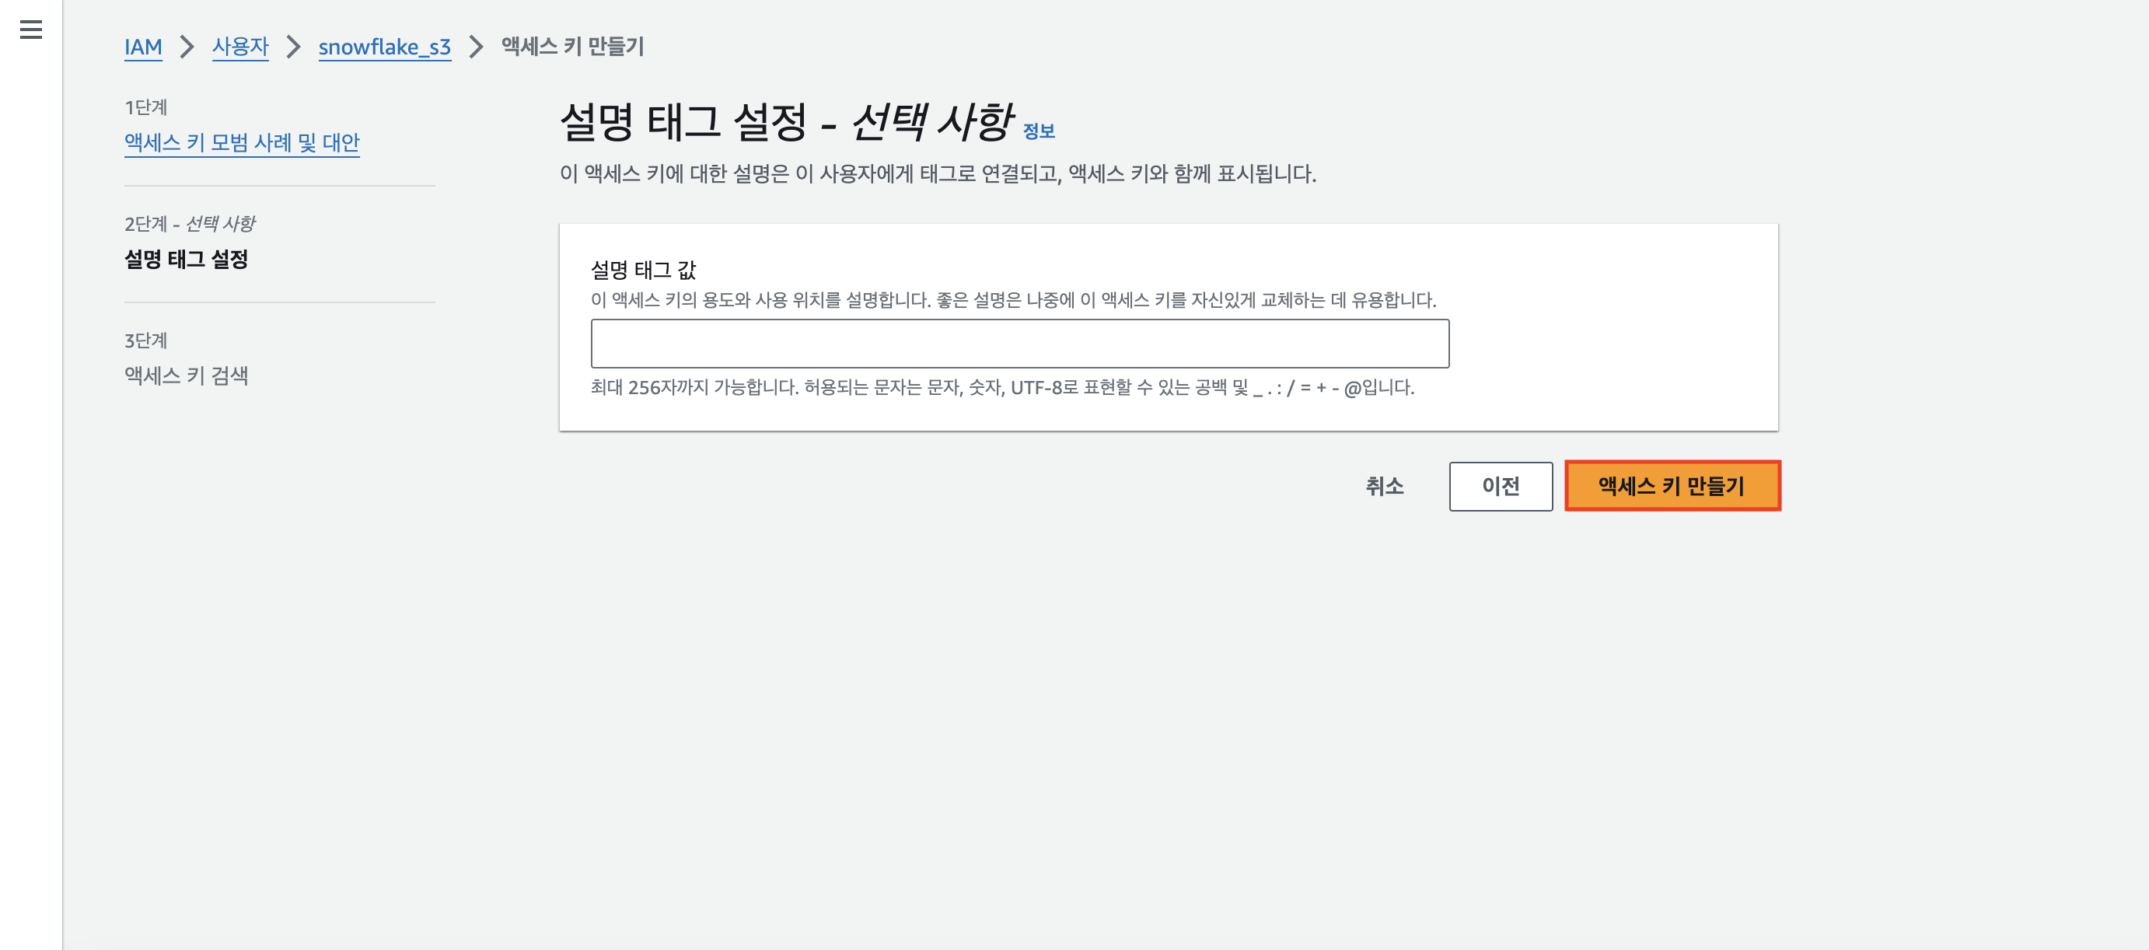Click the 설명 태그 값 field label
Image resolution: width=2149 pixels, height=950 pixels.
(642, 271)
